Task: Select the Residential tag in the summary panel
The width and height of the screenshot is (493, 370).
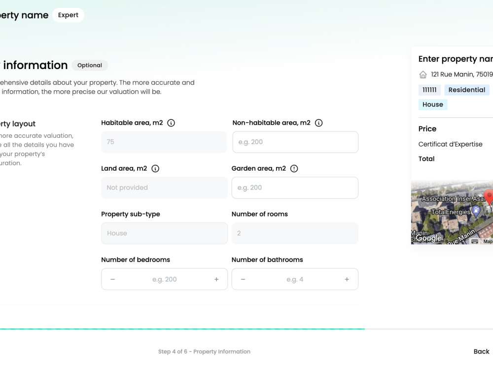Action: coord(466,90)
